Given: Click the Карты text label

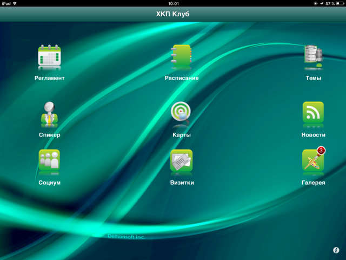Looking at the screenshot, I should [x=182, y=135].
